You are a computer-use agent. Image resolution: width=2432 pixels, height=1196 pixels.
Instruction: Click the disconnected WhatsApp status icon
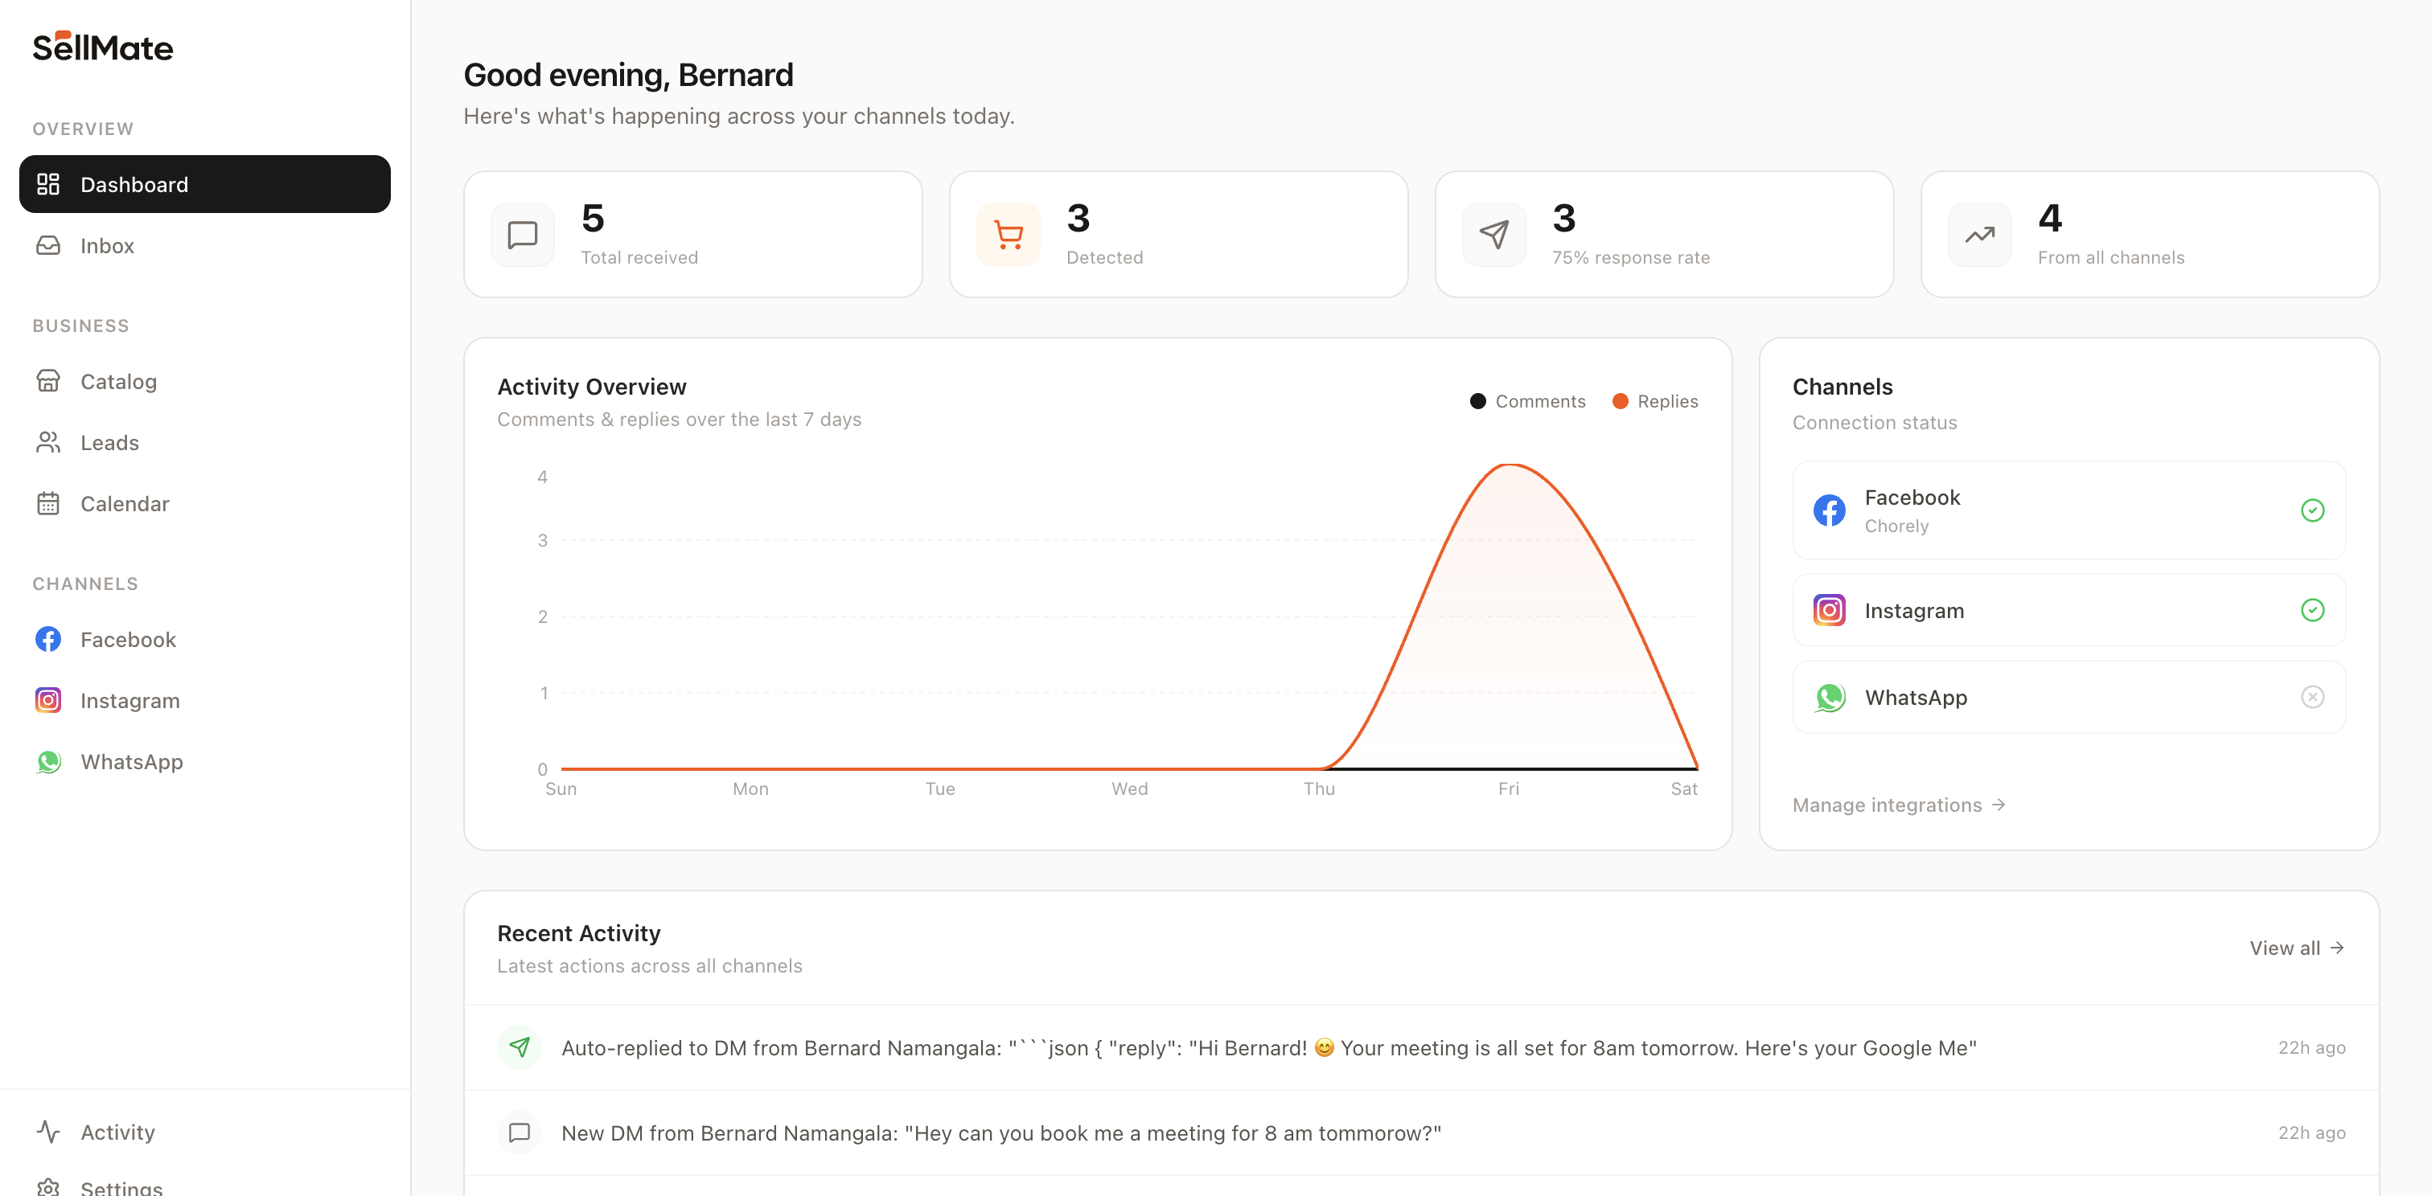click(x=2312, y=697)
